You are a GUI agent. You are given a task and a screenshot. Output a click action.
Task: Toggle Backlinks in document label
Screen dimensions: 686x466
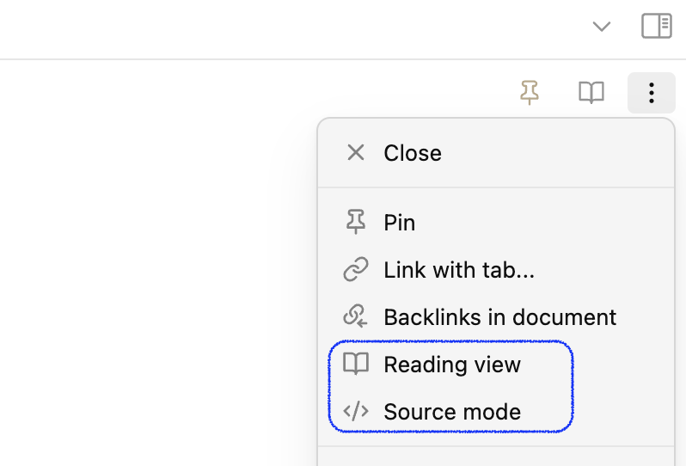pos(500,317)
